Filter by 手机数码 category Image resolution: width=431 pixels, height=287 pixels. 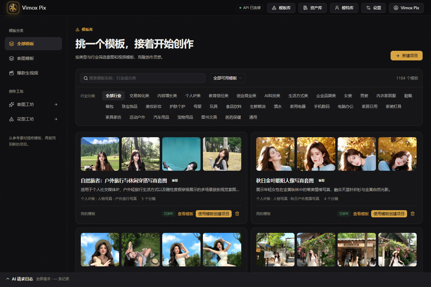pyautogui.click(x=322, y=106)
